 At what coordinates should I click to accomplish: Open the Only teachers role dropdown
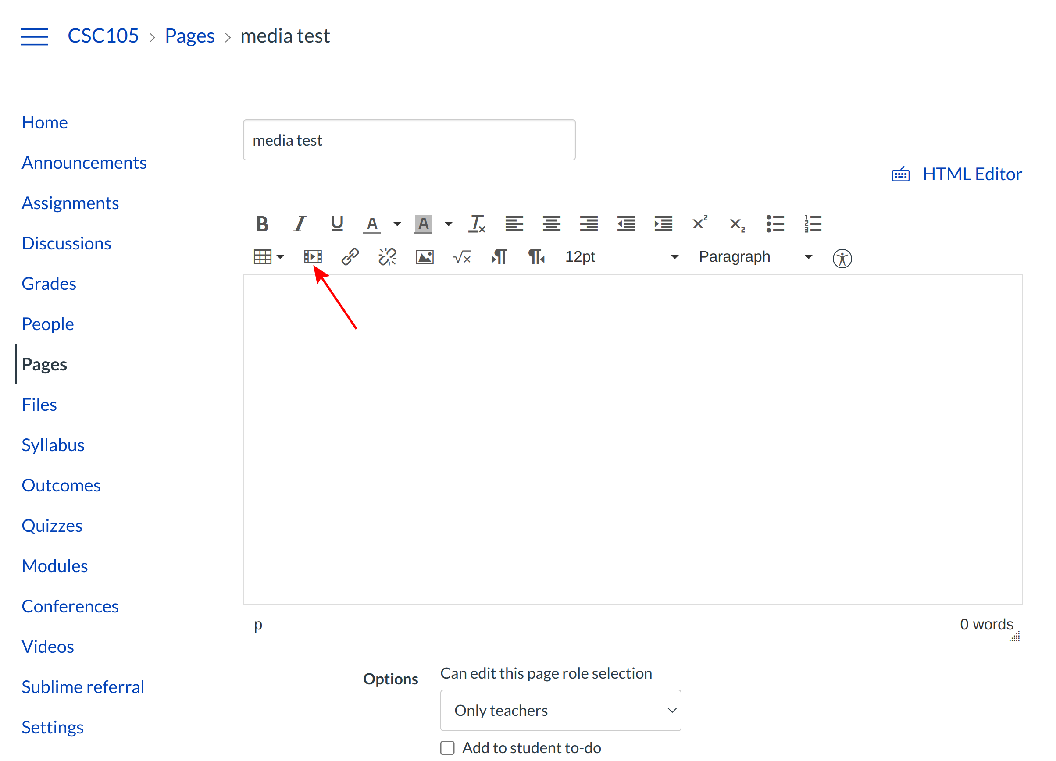point(560,710)
